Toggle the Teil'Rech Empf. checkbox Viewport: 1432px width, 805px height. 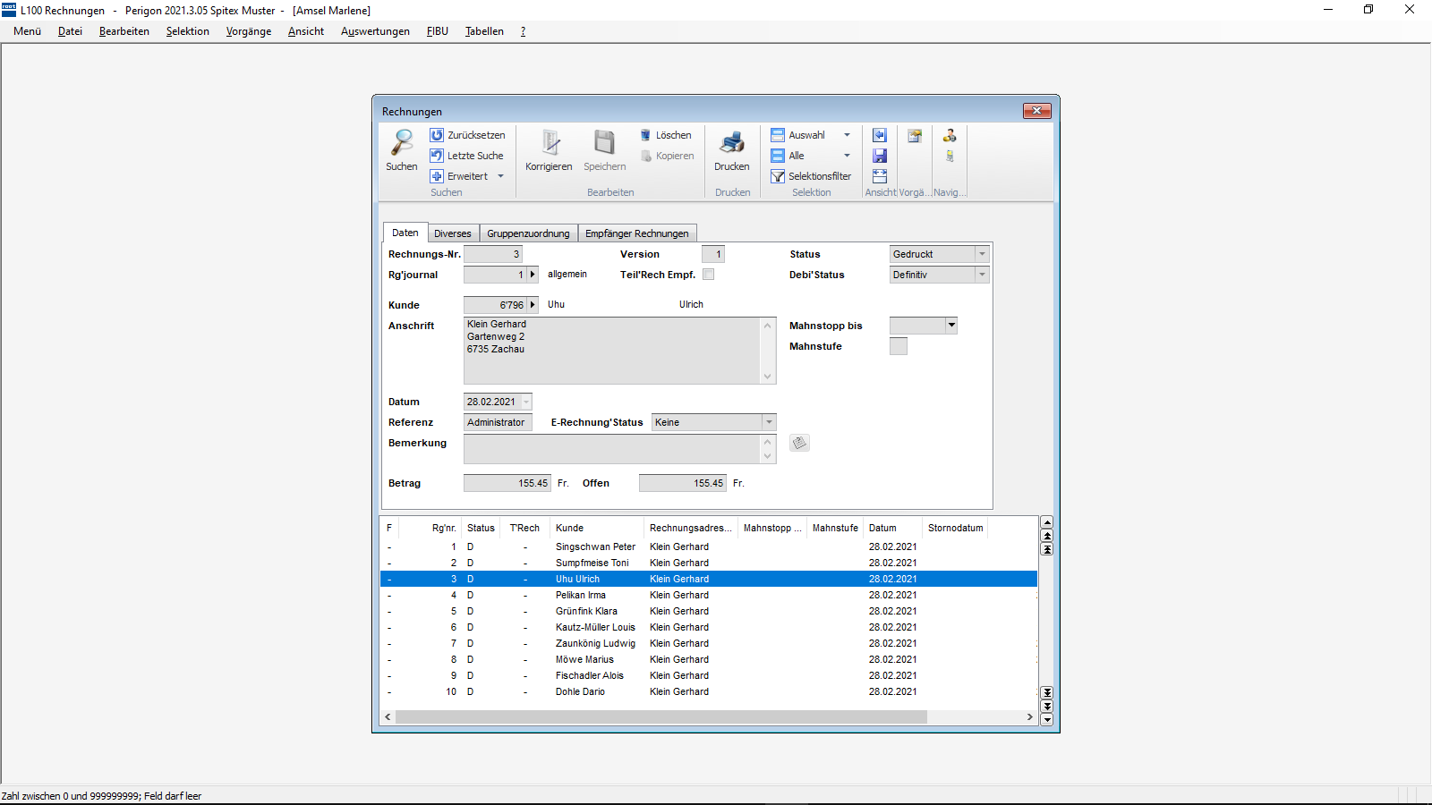[x=709, y=275]
